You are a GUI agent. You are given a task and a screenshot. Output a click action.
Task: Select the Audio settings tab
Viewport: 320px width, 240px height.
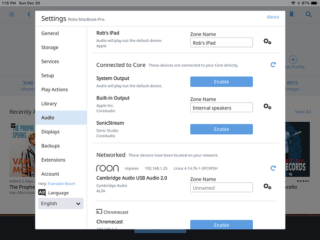[x=61, y=118]
